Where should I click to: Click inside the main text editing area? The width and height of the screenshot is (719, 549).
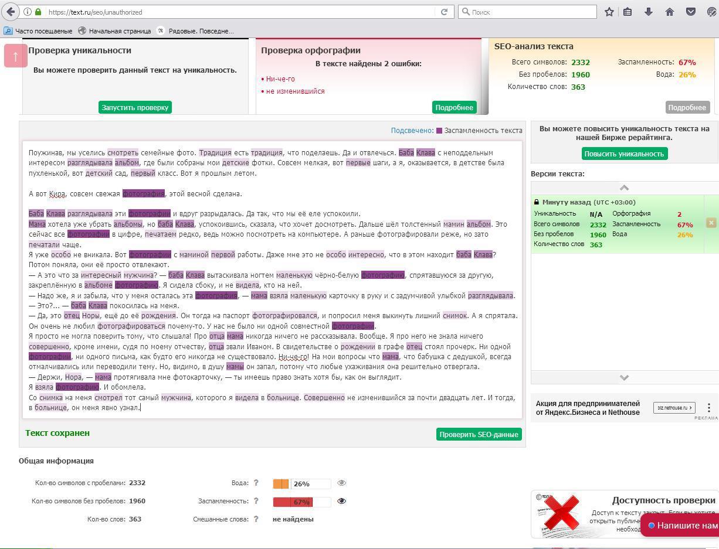tap(272, 280)
